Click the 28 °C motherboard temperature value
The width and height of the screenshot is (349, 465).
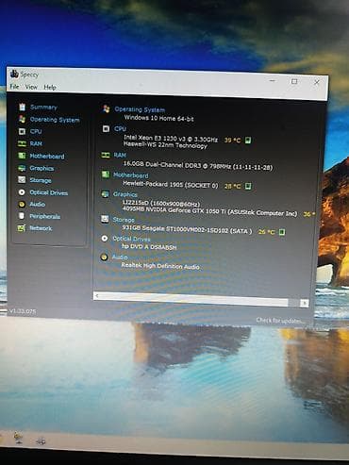click(232, 187)
